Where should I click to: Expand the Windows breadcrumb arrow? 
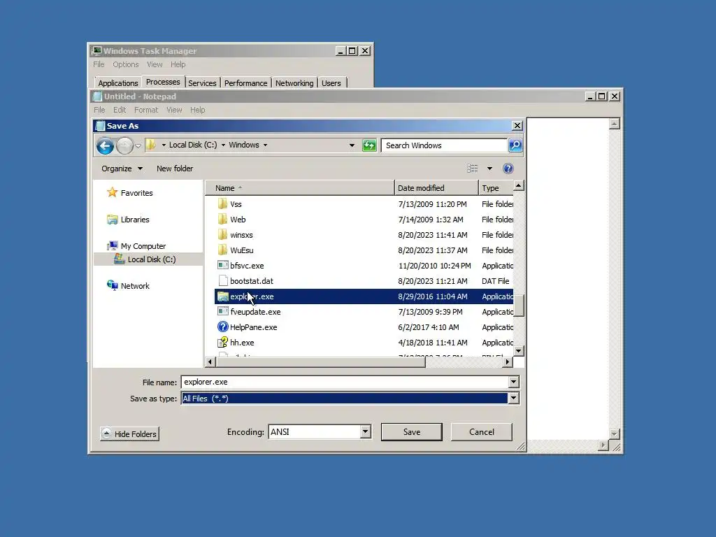(x=265, y=145)
